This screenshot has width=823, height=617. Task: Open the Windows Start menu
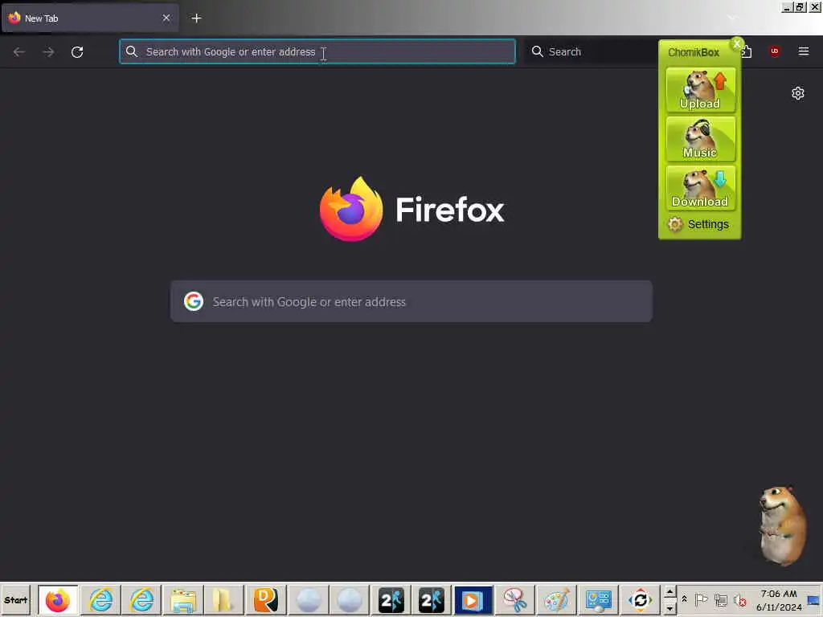(x=16, y=600)
